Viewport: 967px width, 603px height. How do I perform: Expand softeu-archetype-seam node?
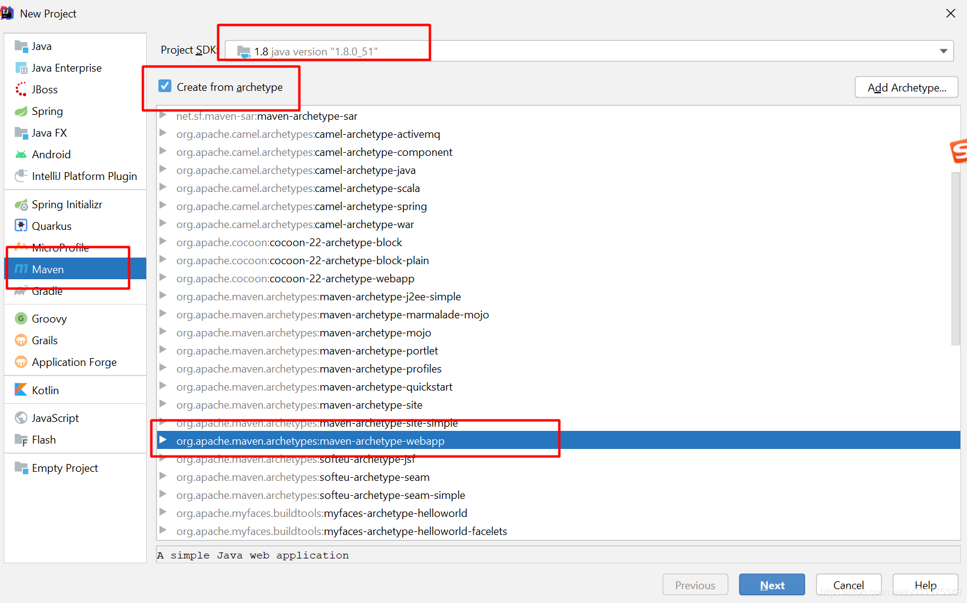pos(163,477)
